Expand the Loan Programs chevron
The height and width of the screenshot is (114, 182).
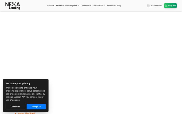coord(78,6)
